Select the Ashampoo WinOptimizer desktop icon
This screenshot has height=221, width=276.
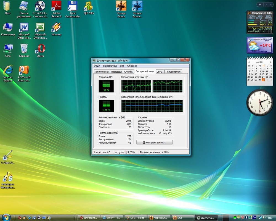pyautogui.click(x=8, y=177)
